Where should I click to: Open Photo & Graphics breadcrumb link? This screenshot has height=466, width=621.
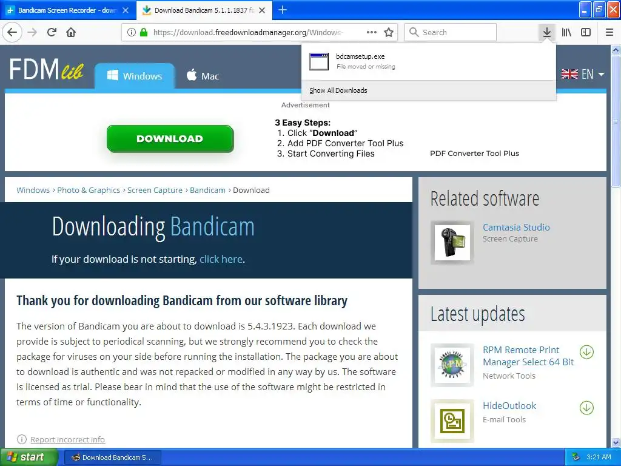89,190
